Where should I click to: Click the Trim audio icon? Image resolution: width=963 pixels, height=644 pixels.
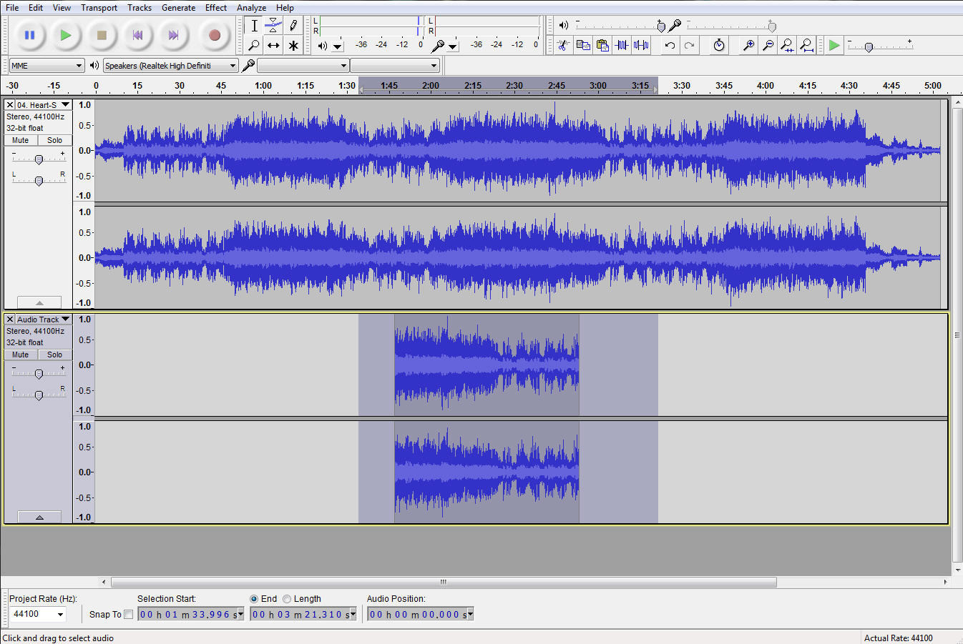point(622,46)
